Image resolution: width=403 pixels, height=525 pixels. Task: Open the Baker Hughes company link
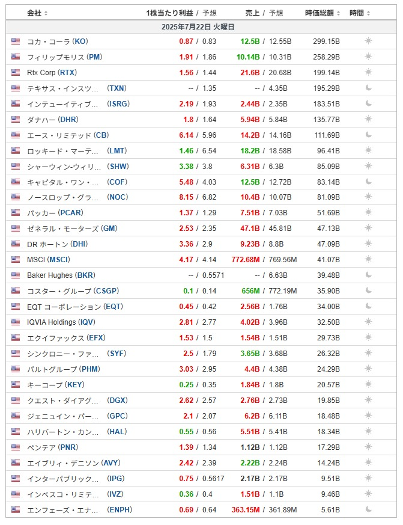tap(49, 275)
